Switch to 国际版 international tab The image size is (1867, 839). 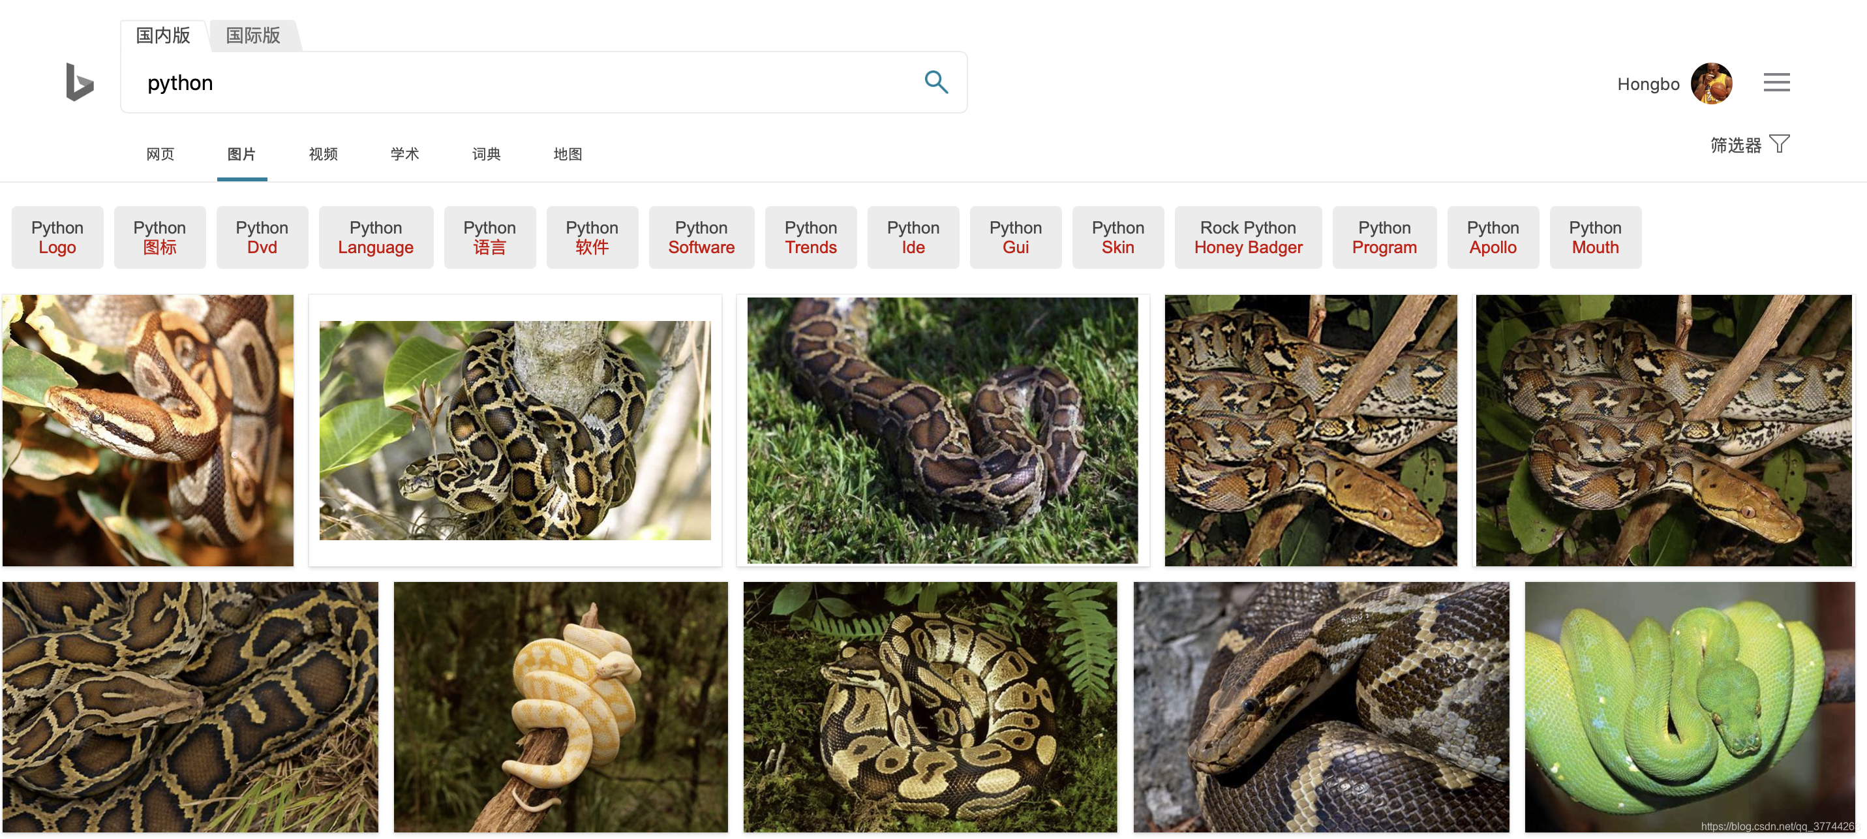coord(253,35)
